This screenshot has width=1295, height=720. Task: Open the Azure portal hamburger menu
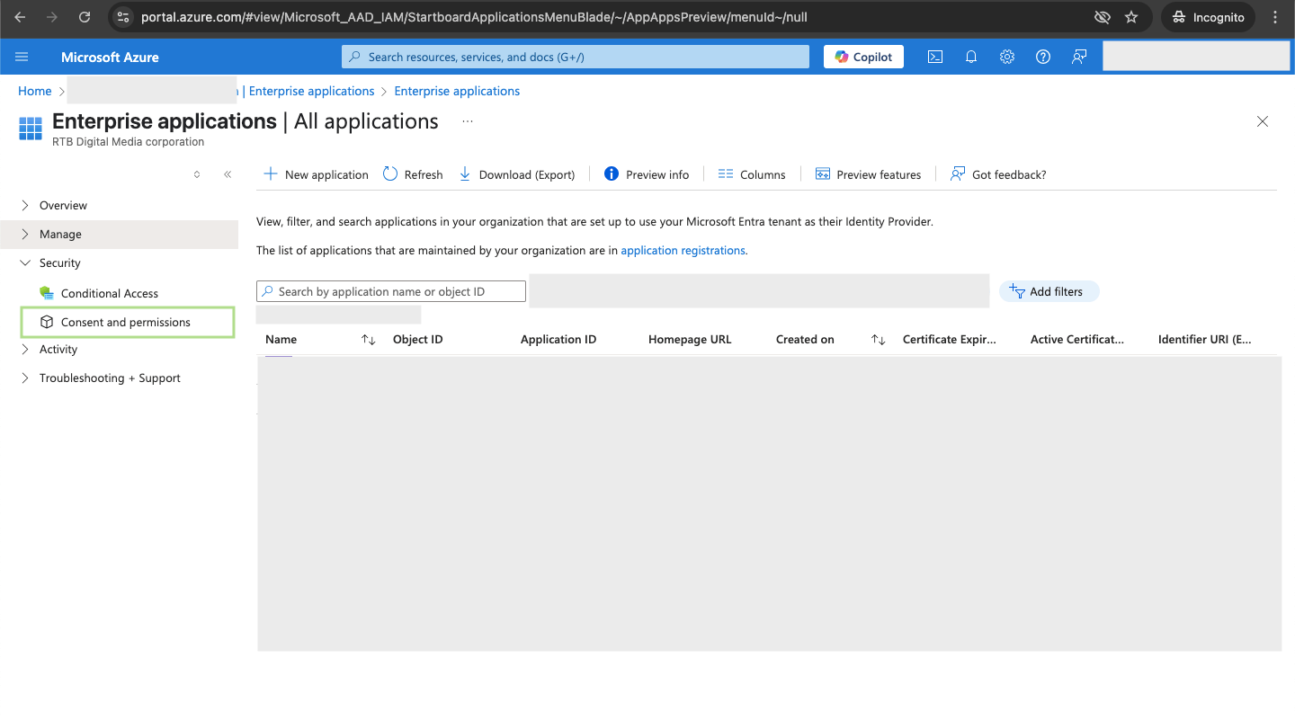pos(22,57)
